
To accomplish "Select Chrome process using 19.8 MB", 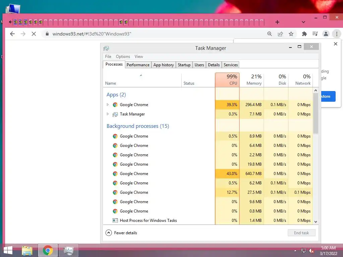I will coord(208,164).
